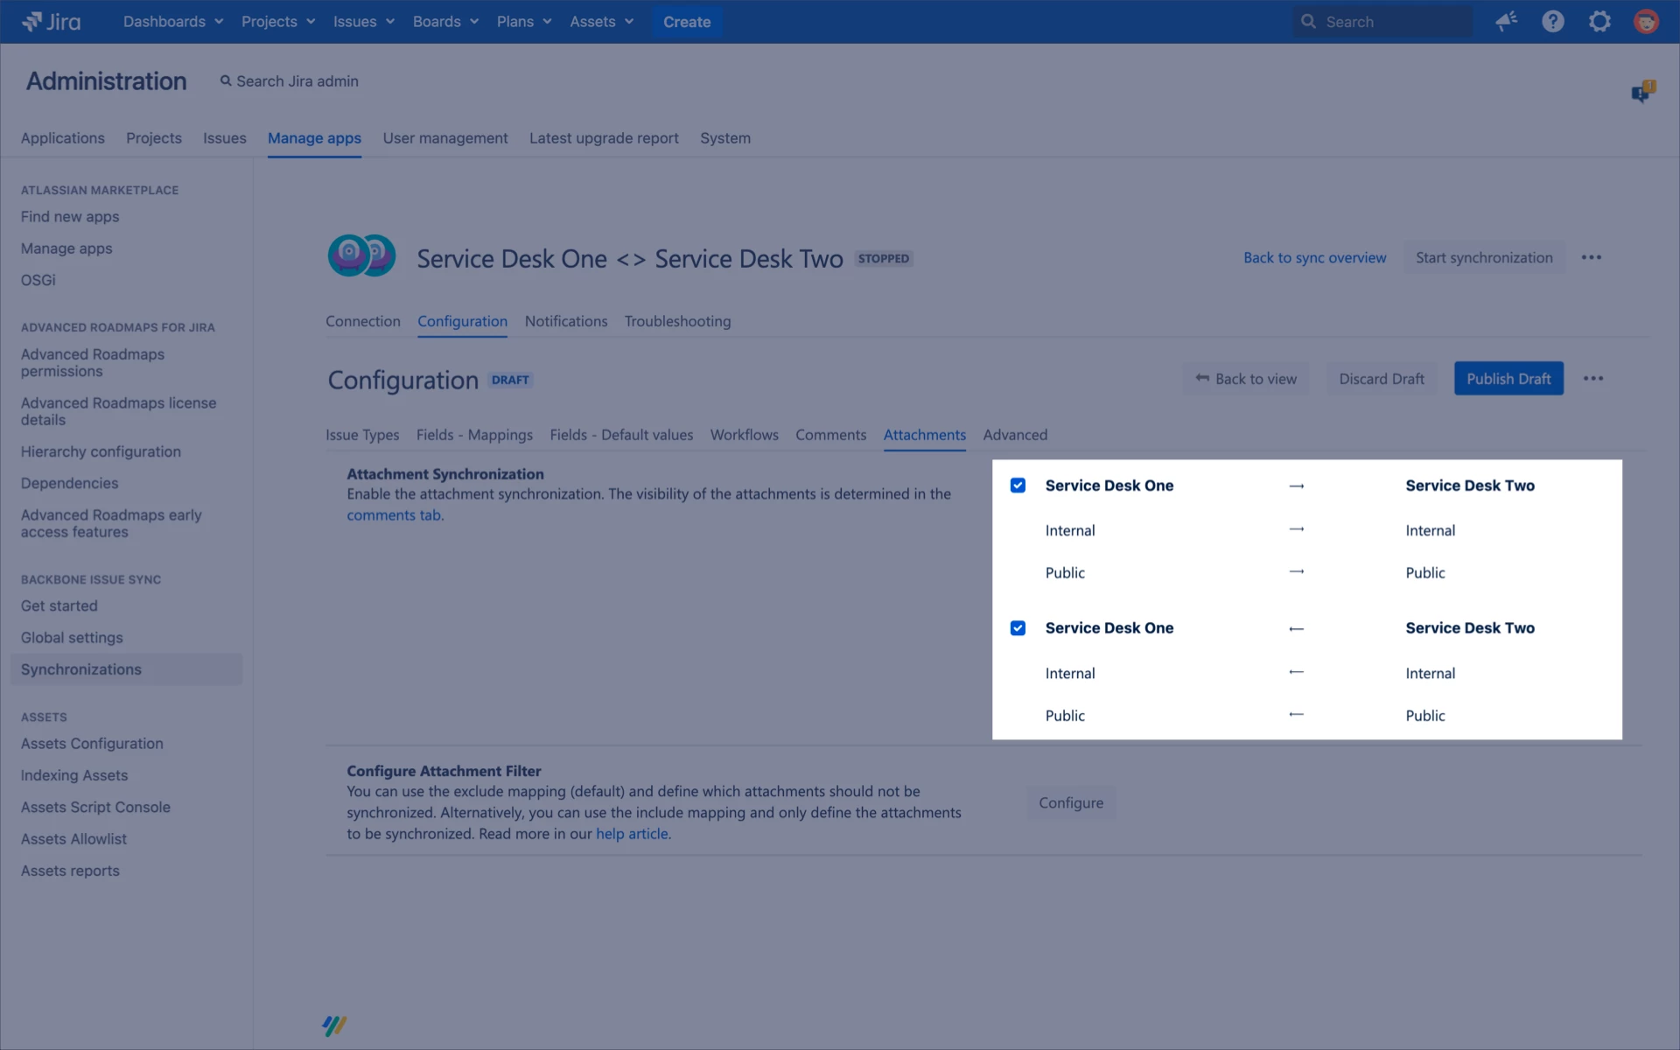Image resolution: width=1680 pixels, height=1050 pixels.
Task: Open the notifications megaphone icon
Action: (x=1506, y=22)
